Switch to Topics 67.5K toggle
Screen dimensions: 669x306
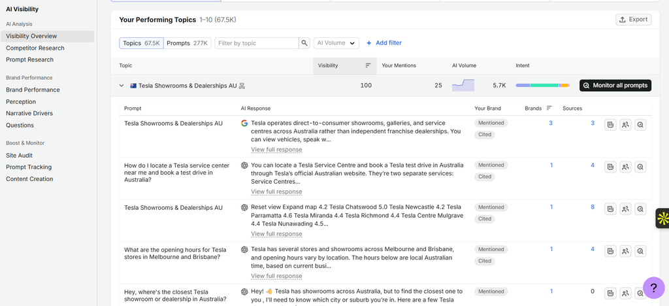[x=141, y=43]
